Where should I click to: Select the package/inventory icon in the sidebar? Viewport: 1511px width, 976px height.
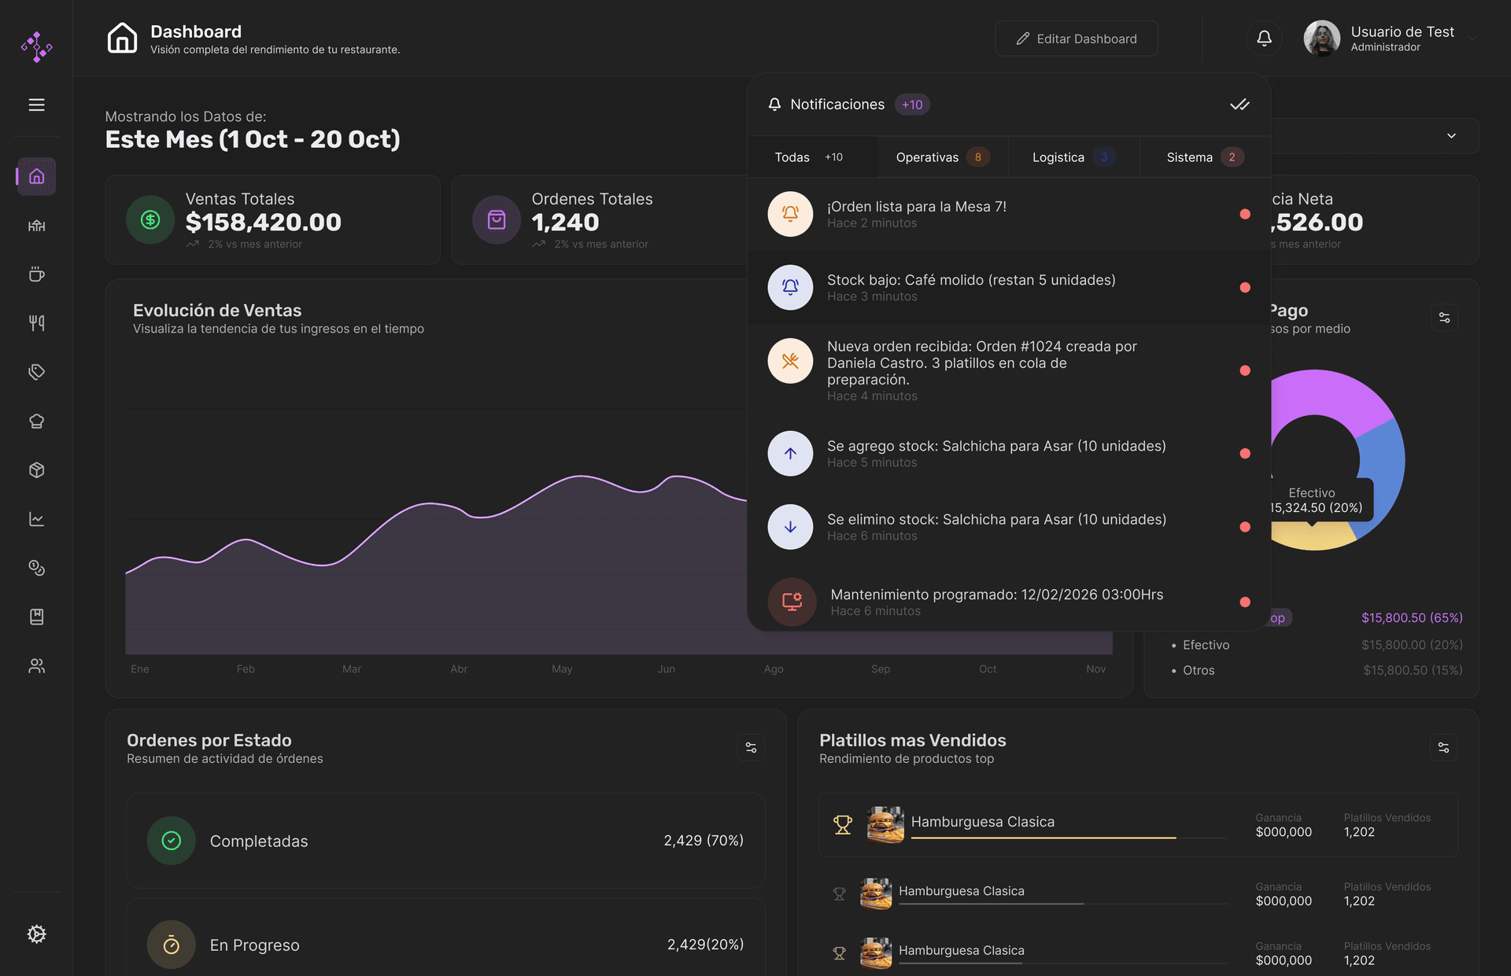[36, 470]
